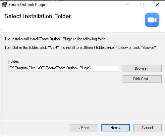
Task: Click the word Next in the instruction sentence
Action: [x=54, y=48]
